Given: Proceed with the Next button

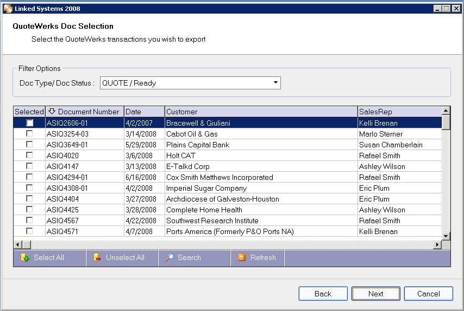Looking at the screenshot, I should point(376,294).
